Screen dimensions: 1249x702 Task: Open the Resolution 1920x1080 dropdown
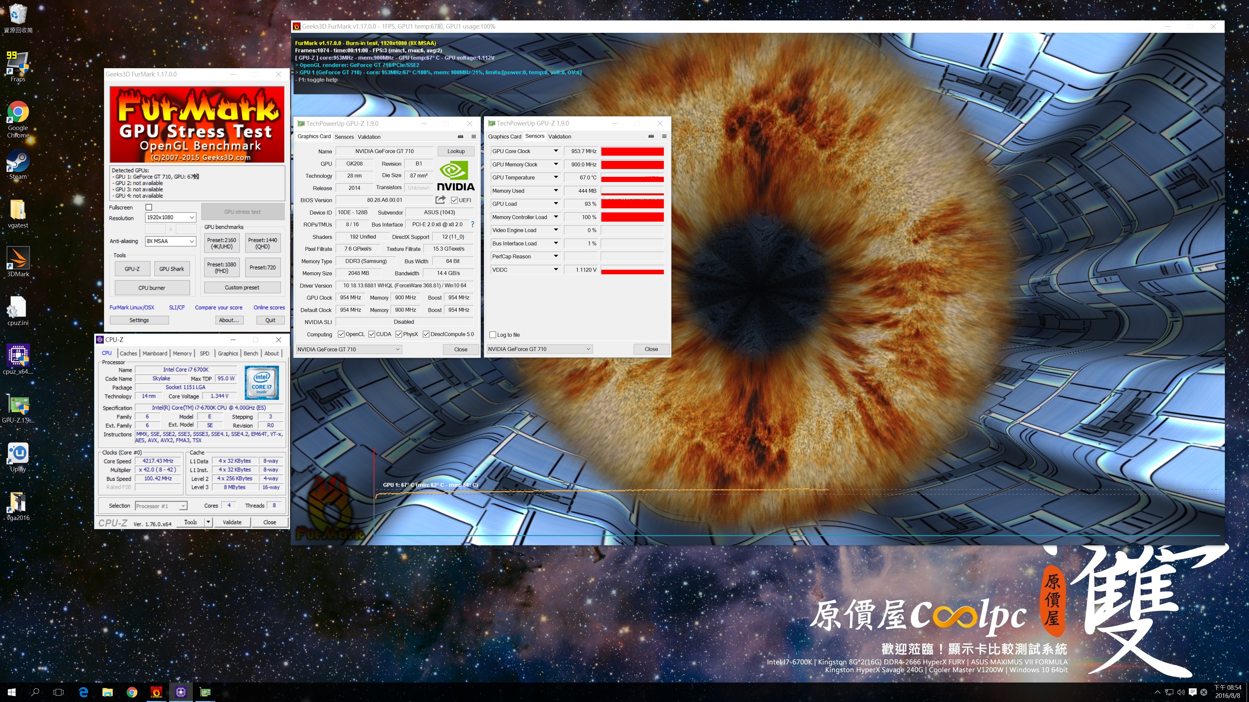170,217
